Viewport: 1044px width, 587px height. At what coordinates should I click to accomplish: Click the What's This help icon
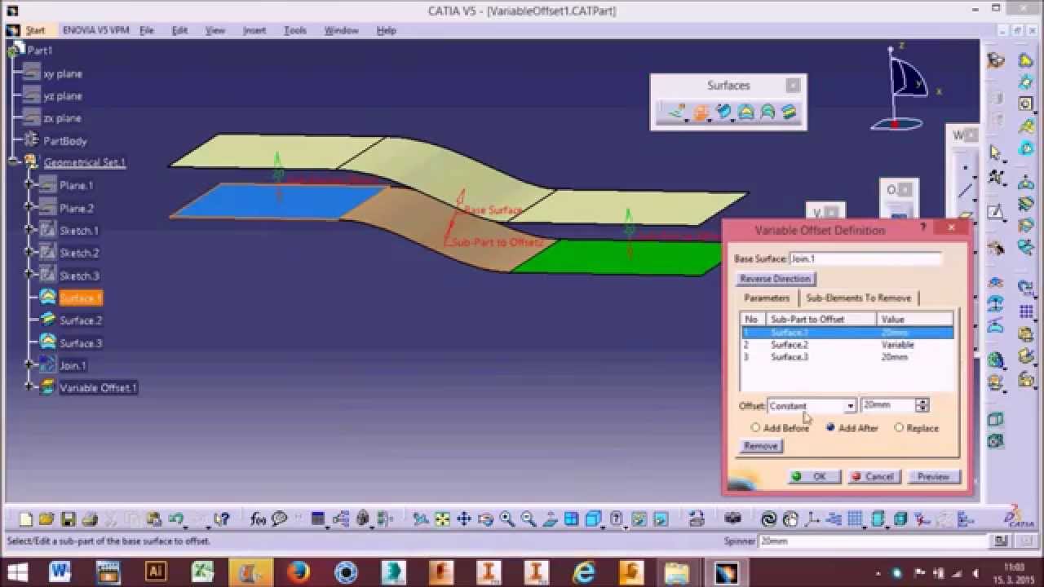click(221, 519)
